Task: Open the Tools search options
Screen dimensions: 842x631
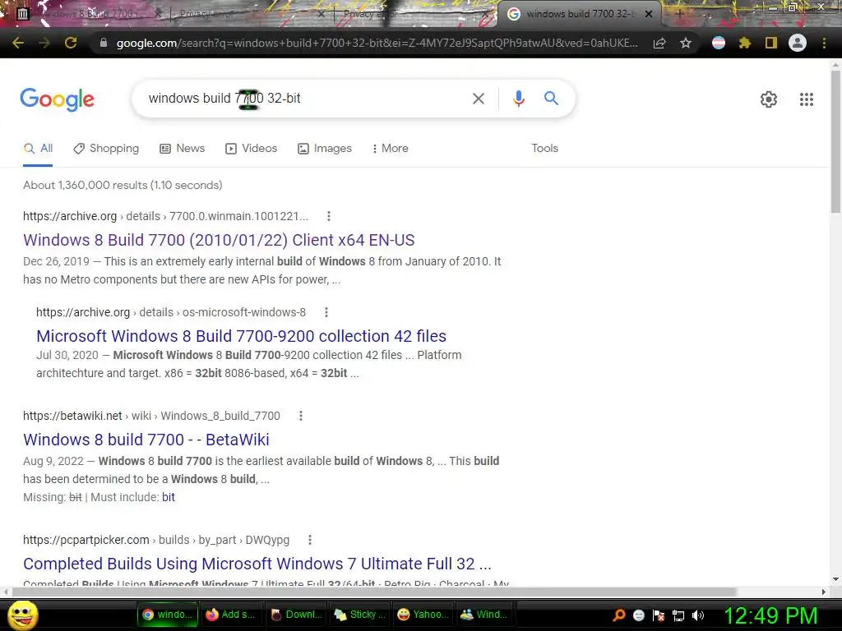Action: point(544,149)
